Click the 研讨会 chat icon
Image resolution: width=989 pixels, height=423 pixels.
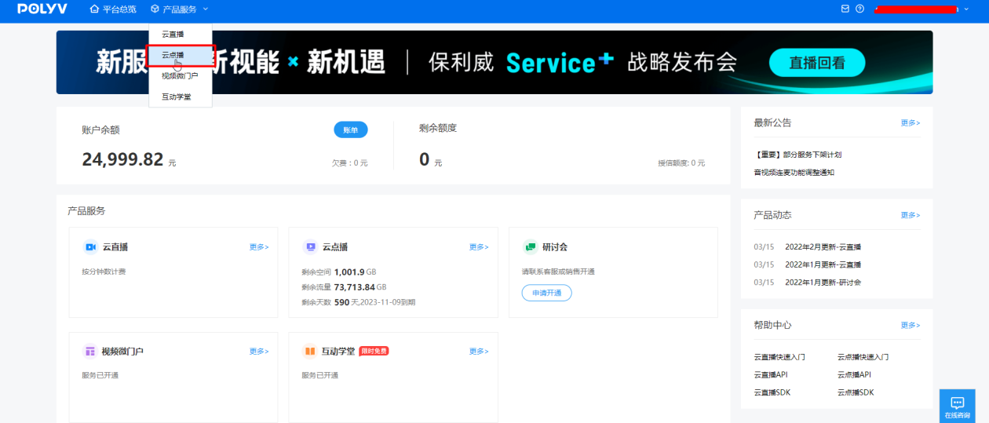point(530,246)
